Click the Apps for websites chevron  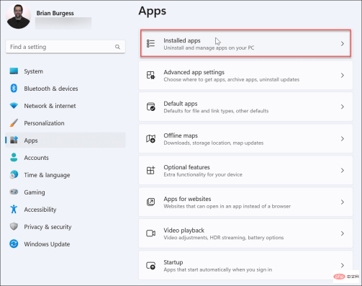pyautogui.click(x=343, y=202)
